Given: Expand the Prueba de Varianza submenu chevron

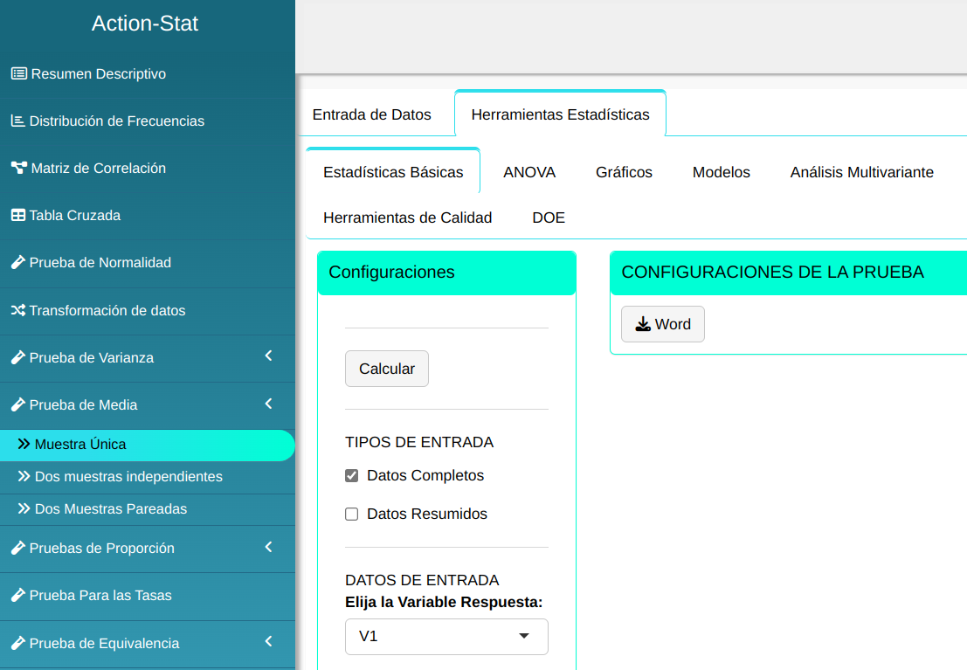Looking at the screenshot, I should [x=269, y=356].
